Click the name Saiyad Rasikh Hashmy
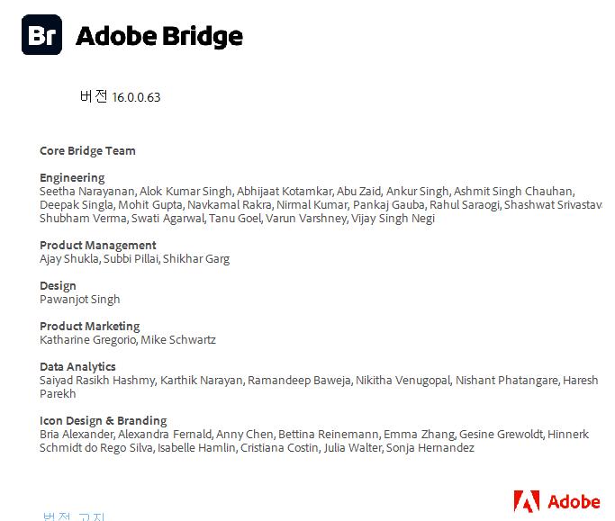 tap(96, 380)
